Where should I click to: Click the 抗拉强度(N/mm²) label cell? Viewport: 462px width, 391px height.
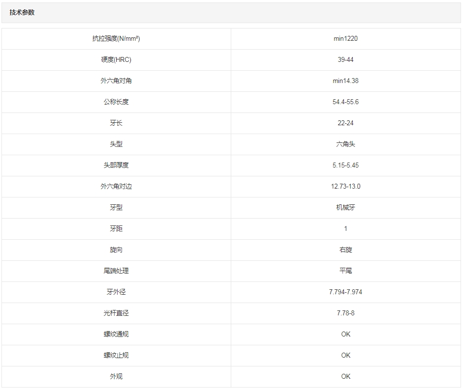coord(116,39)
